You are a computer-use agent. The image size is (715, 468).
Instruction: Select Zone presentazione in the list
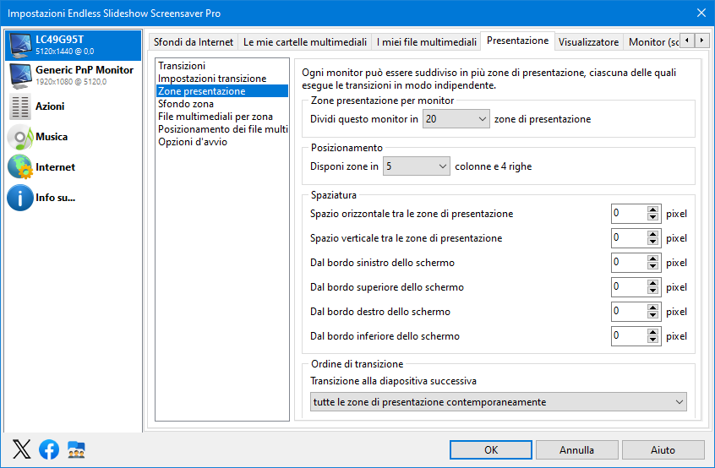point(222,91)
